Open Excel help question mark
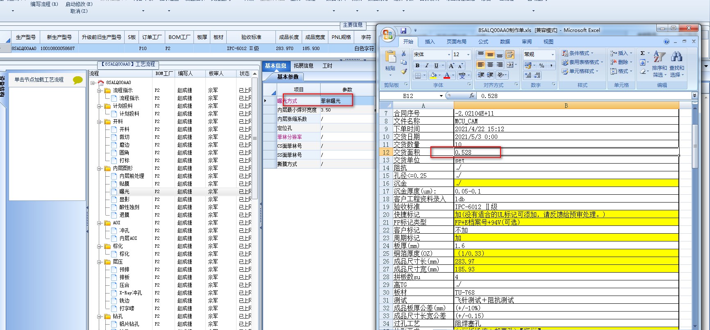The image size is (710, 330). [667, 41]
